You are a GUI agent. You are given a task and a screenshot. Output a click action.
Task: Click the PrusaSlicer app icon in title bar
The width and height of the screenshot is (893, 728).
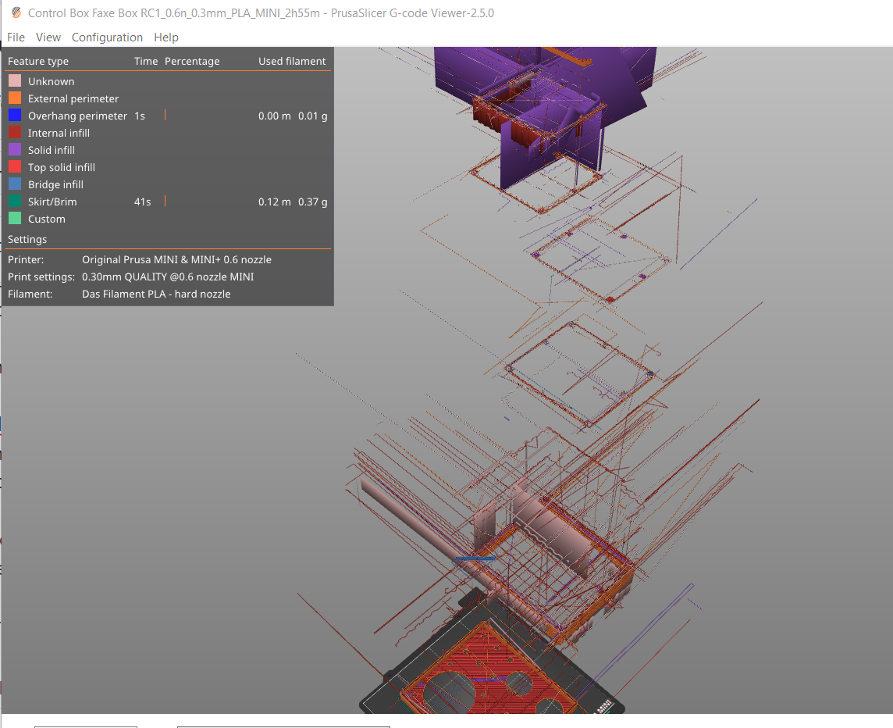pyautogui.click(x=16, y=12)
